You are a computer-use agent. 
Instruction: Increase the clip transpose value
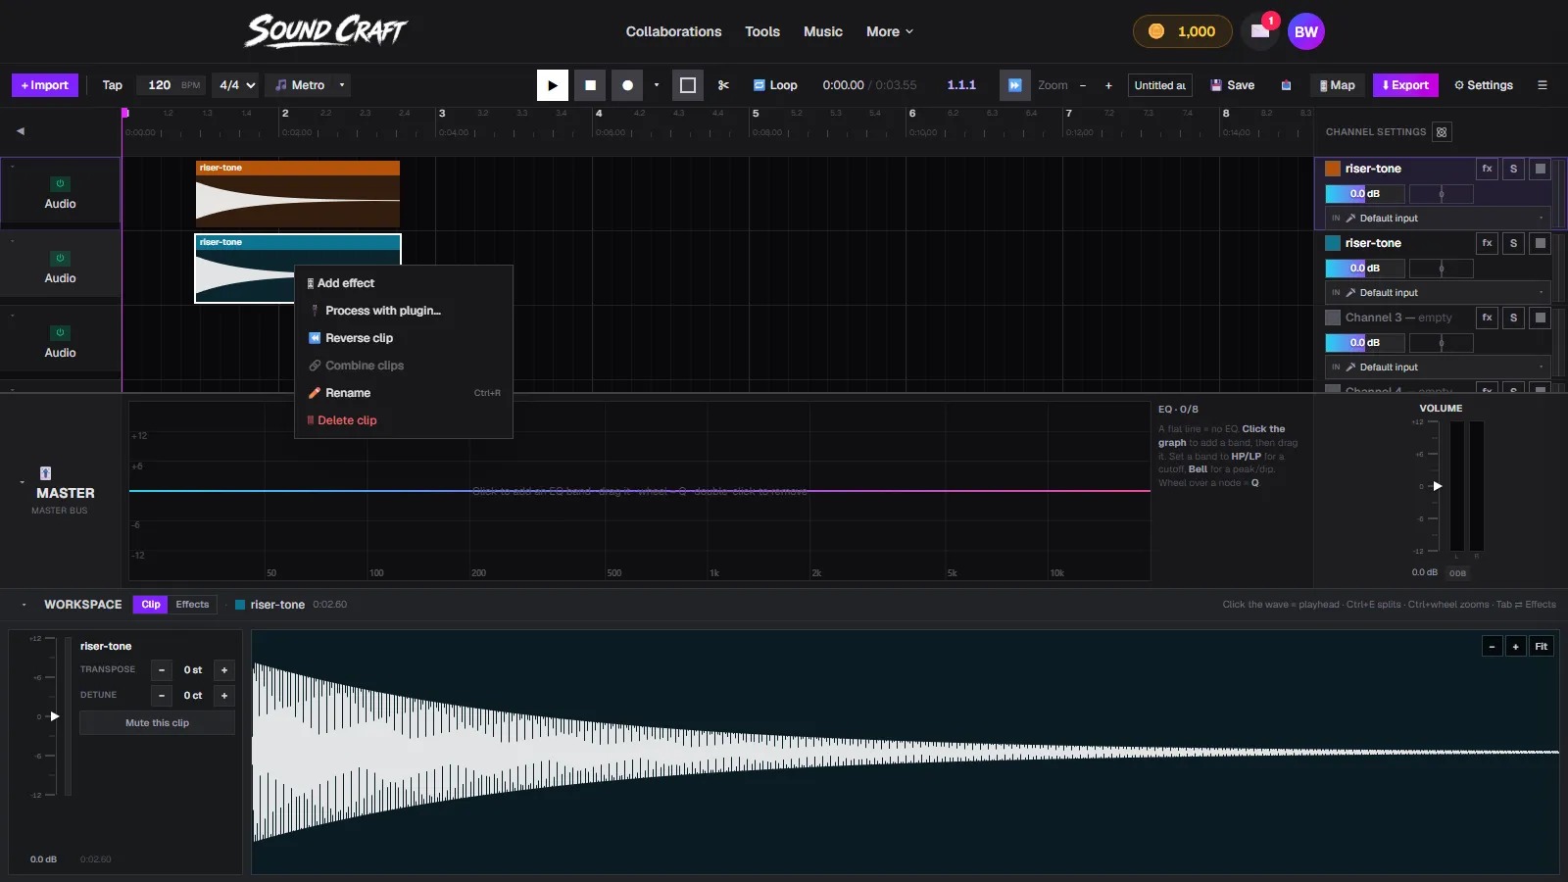coord(224,670)
